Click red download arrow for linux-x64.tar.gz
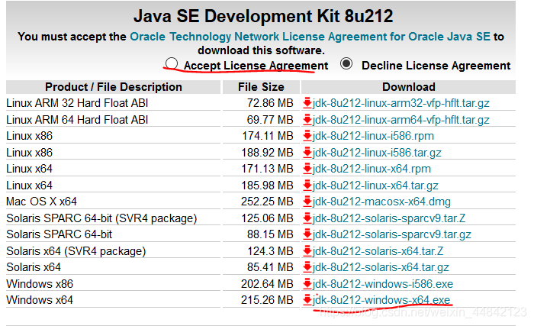534x326 pixels. pyautogui.click(x=307, y=185)
